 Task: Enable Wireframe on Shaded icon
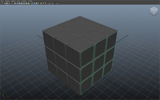click(x=37, y=3)
